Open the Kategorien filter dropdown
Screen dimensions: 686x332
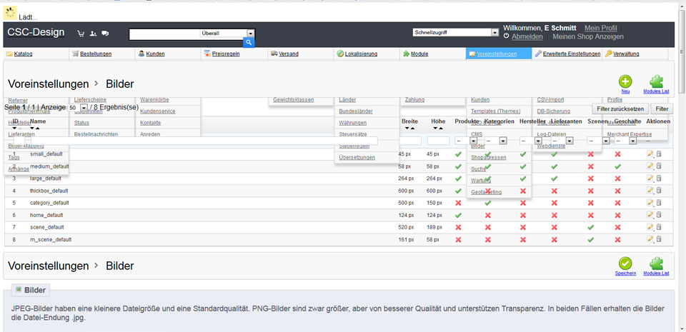point(495,141)
